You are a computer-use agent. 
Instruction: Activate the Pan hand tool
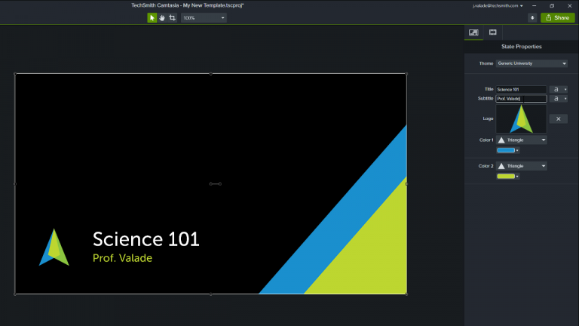point(162,18)
